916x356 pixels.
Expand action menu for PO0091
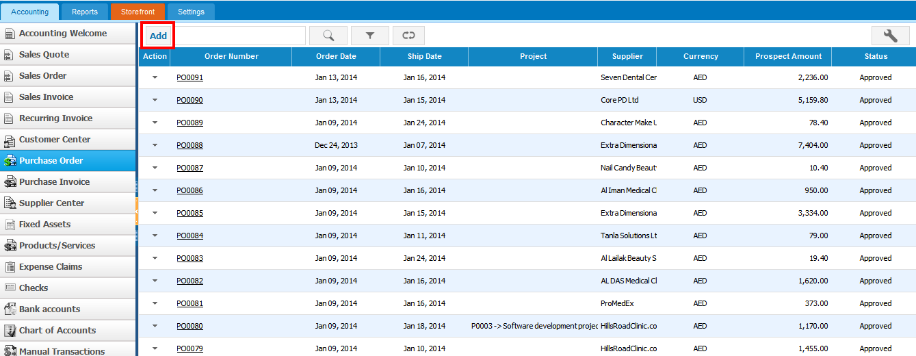tap(155, 77)
